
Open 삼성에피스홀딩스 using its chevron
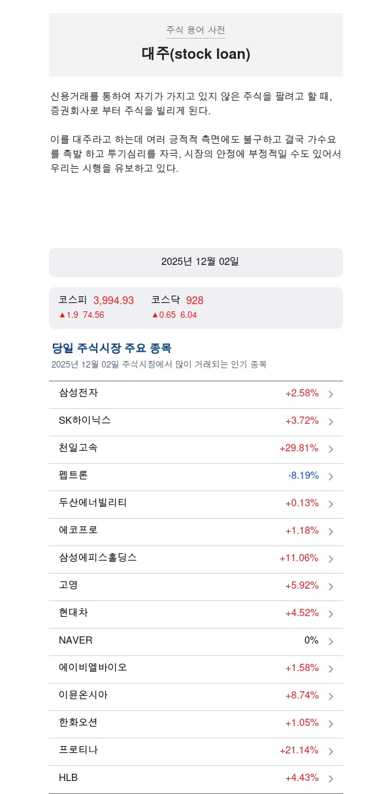pos(331,559)
